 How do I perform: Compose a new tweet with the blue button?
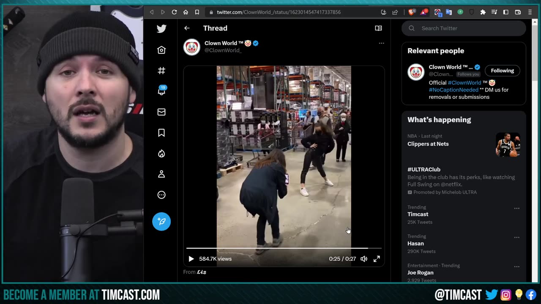pos(161,221)
